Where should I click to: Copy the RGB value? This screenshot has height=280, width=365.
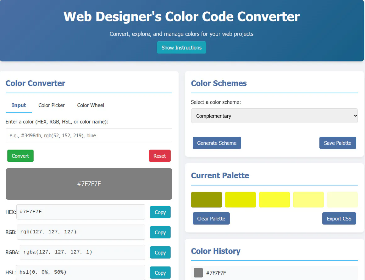click(160, 232)
